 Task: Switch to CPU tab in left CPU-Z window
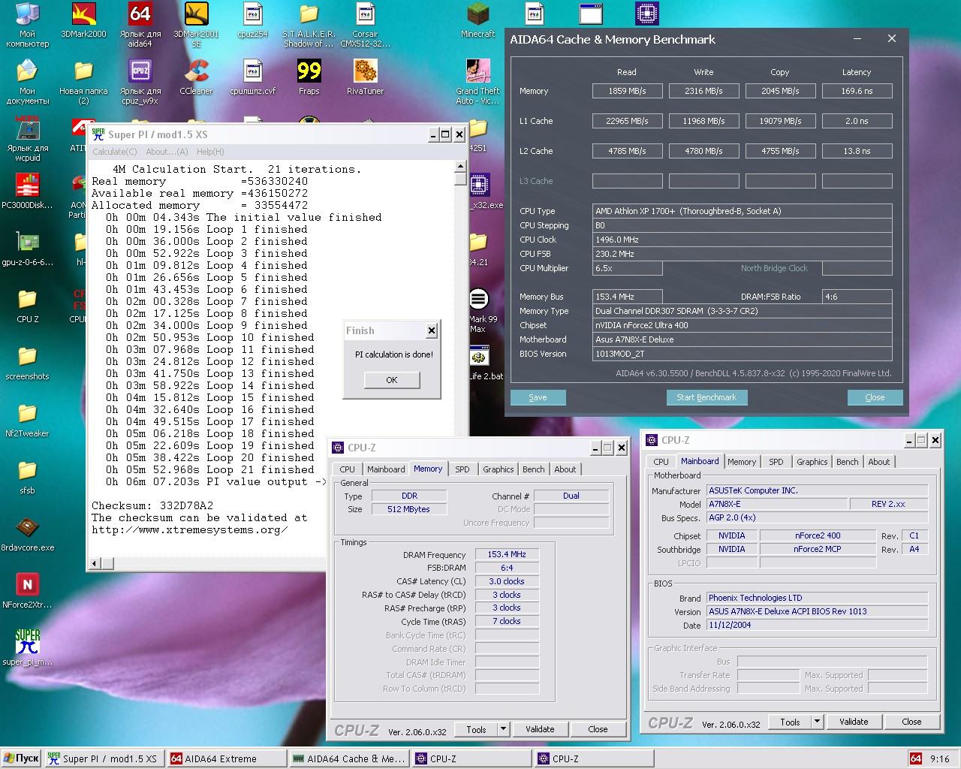pyautogui.click(x=347, y=469)
